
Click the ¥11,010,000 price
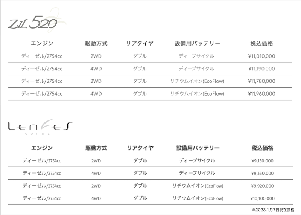pyautogui.click(x=261, y=56)
